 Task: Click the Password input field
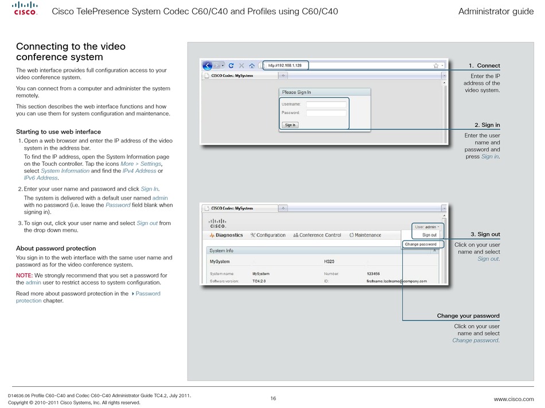tap(326, 112)
